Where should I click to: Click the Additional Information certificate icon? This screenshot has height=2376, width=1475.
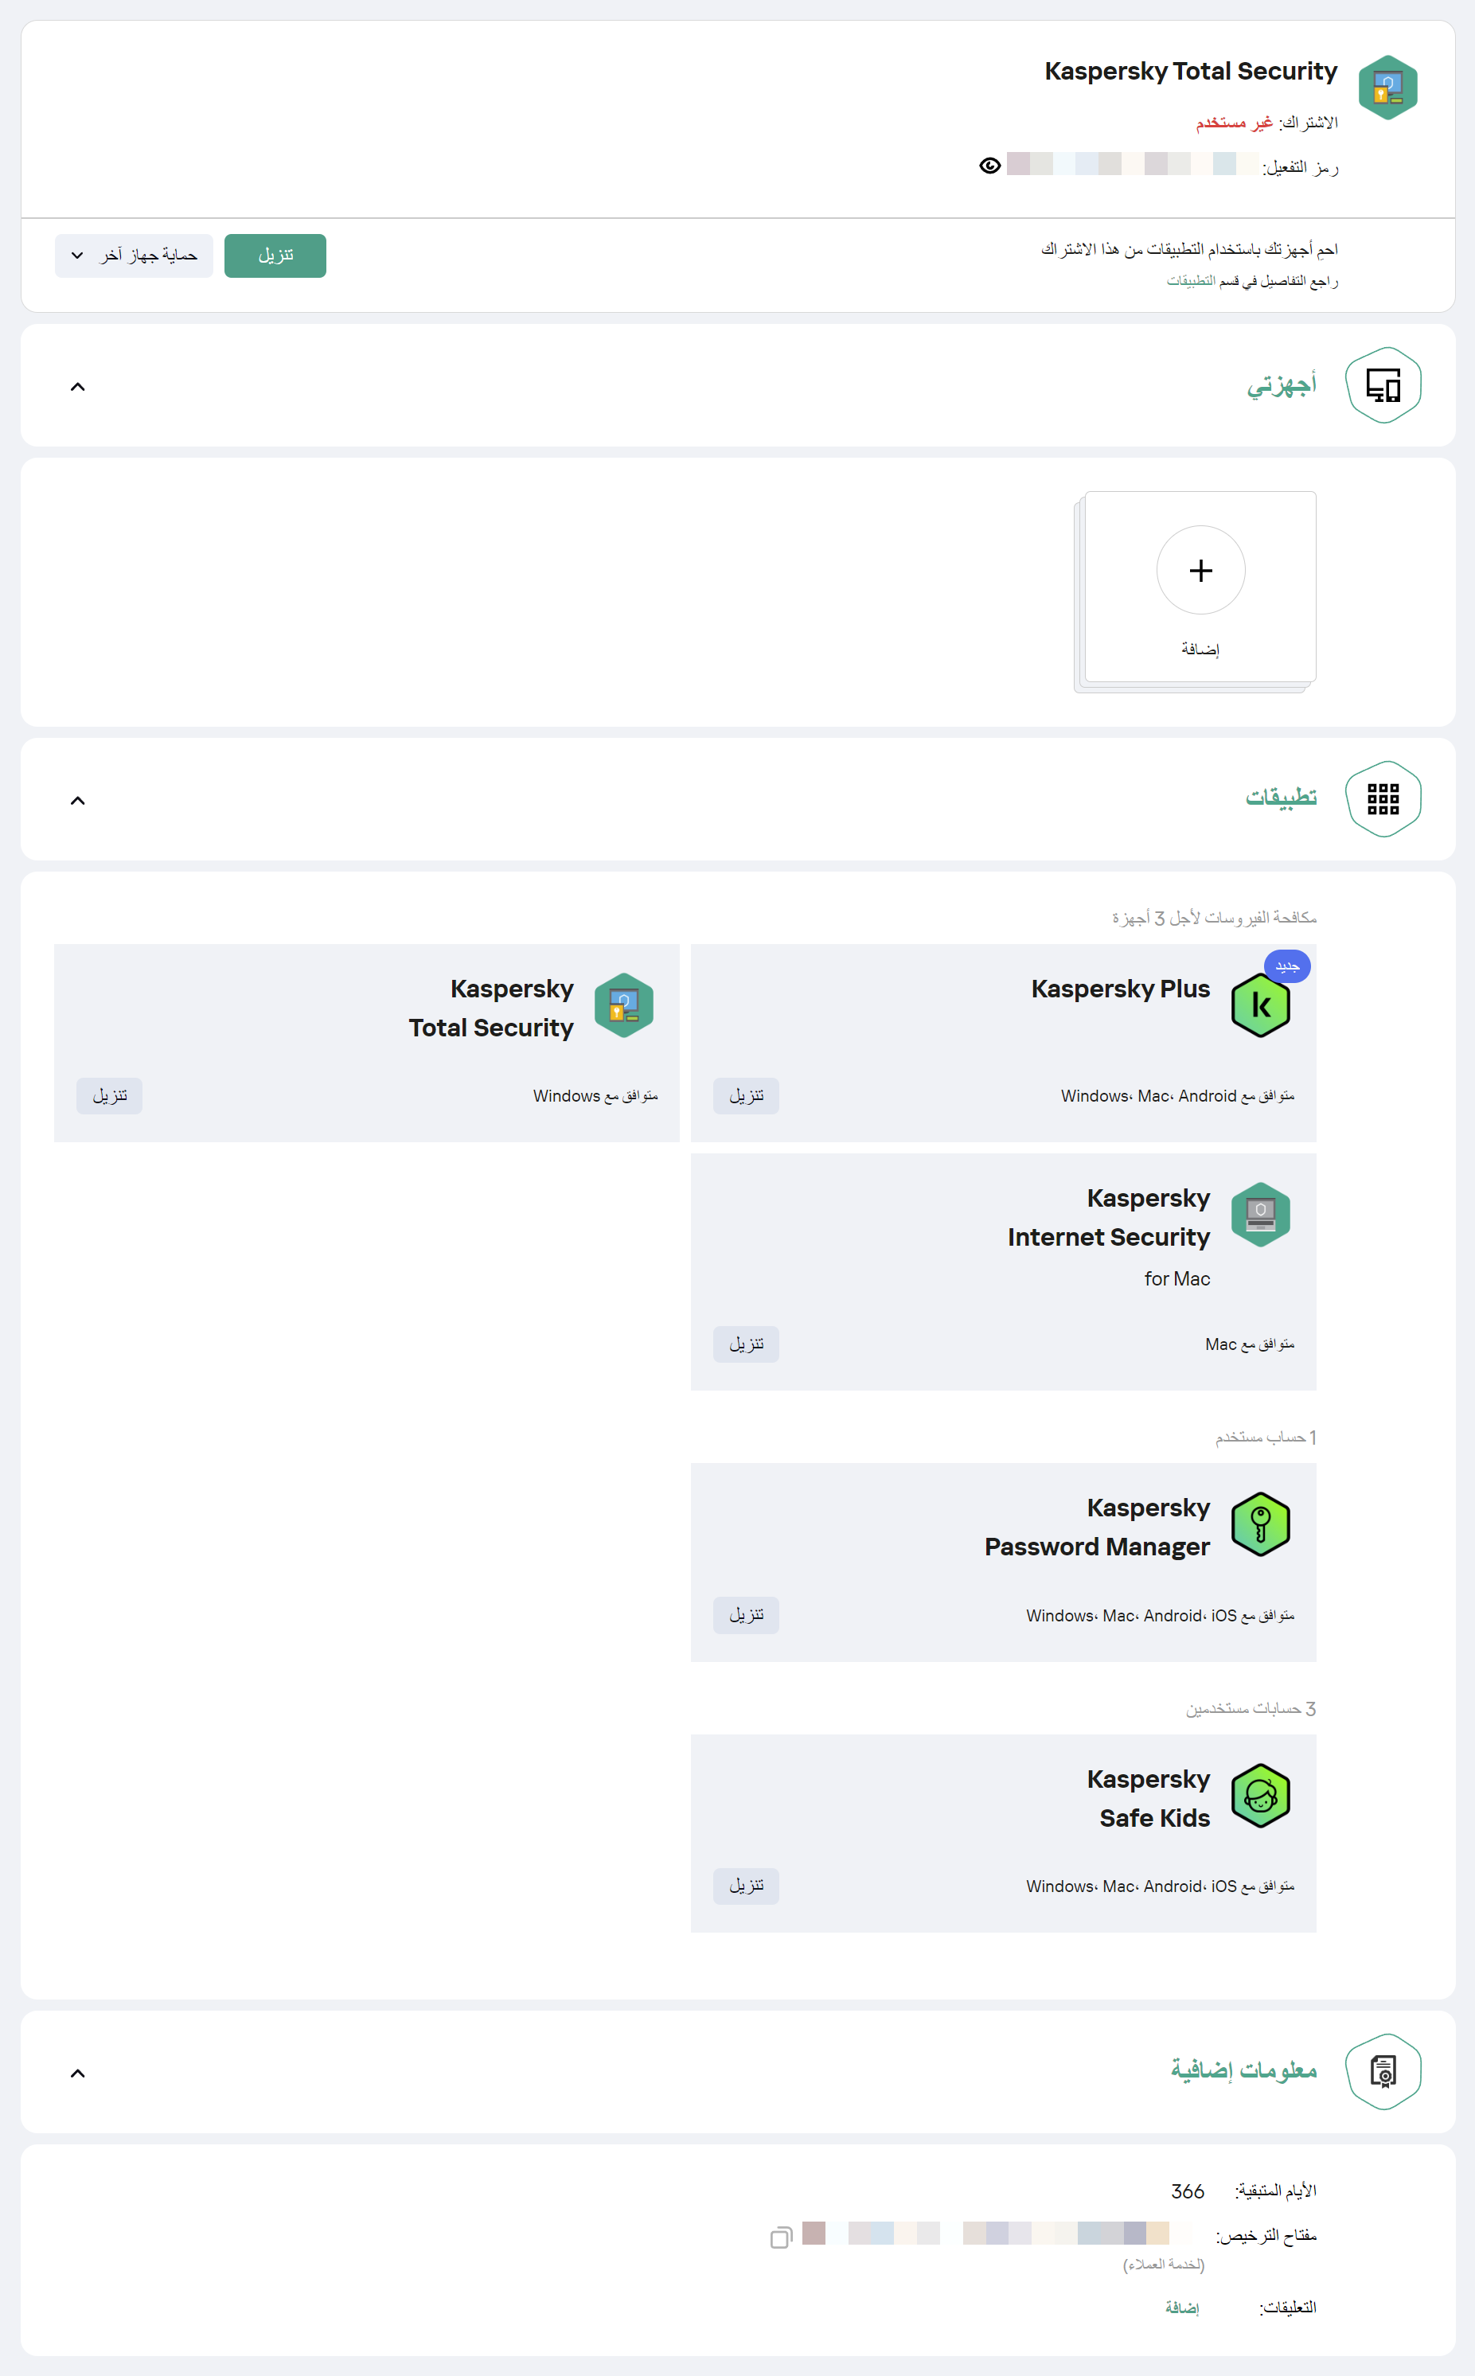click(x=1383, y=2070)
